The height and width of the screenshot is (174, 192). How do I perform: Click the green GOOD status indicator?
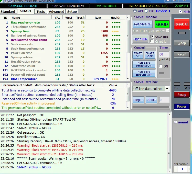[162, 24]
